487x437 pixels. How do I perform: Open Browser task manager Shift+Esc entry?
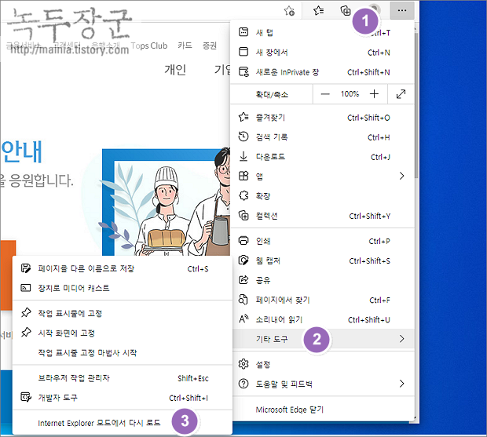click(x=122, y=378)
